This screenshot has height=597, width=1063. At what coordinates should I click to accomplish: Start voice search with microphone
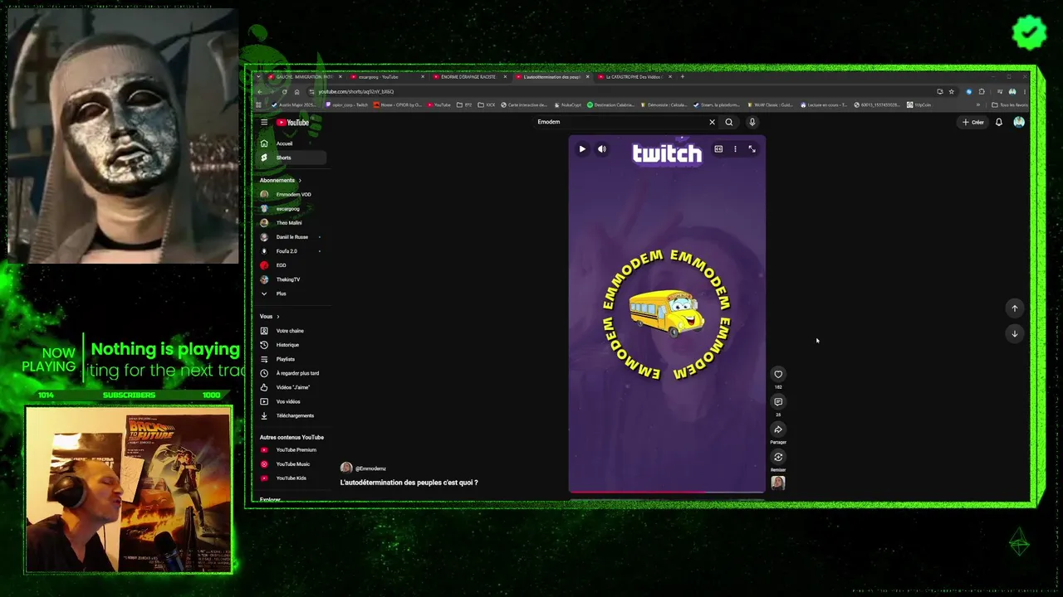(752, 122)
